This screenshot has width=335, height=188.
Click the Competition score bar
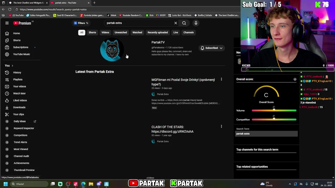coord(274,120)
